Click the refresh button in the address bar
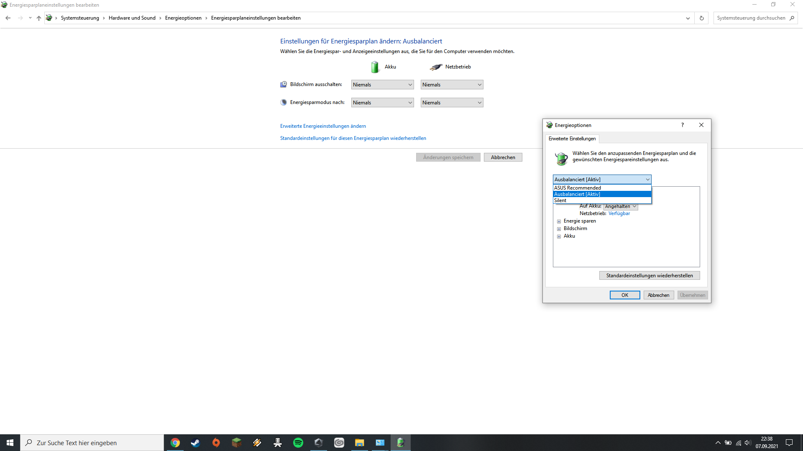 (x=702, y=18)
